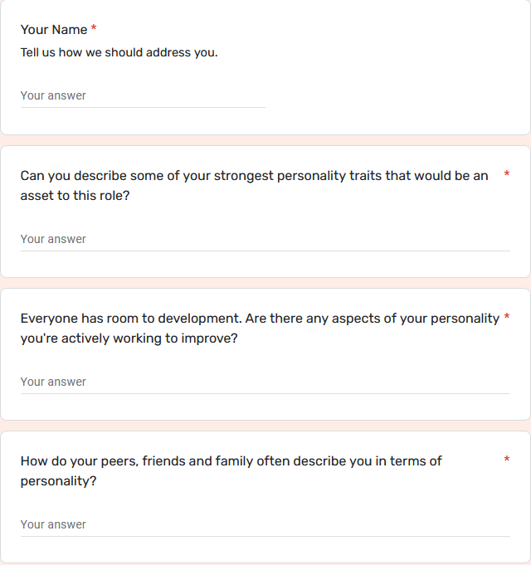Click 'Tell us how we should address you' text
Screen dimensions: 531x565
(x=119, y=52)
